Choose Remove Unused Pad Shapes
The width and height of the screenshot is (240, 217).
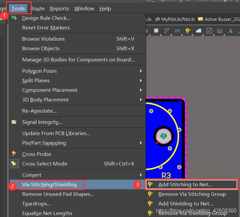click(x=77, y=194)
